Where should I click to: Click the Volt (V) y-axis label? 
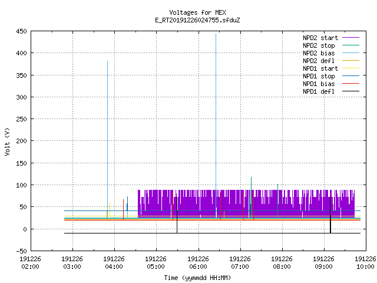coord(7,141)
